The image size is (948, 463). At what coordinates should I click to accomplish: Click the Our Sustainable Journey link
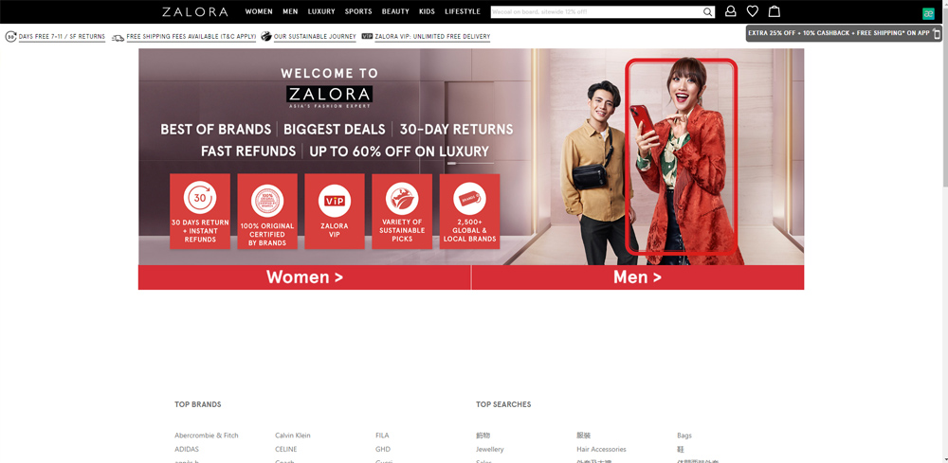[315, 37]
